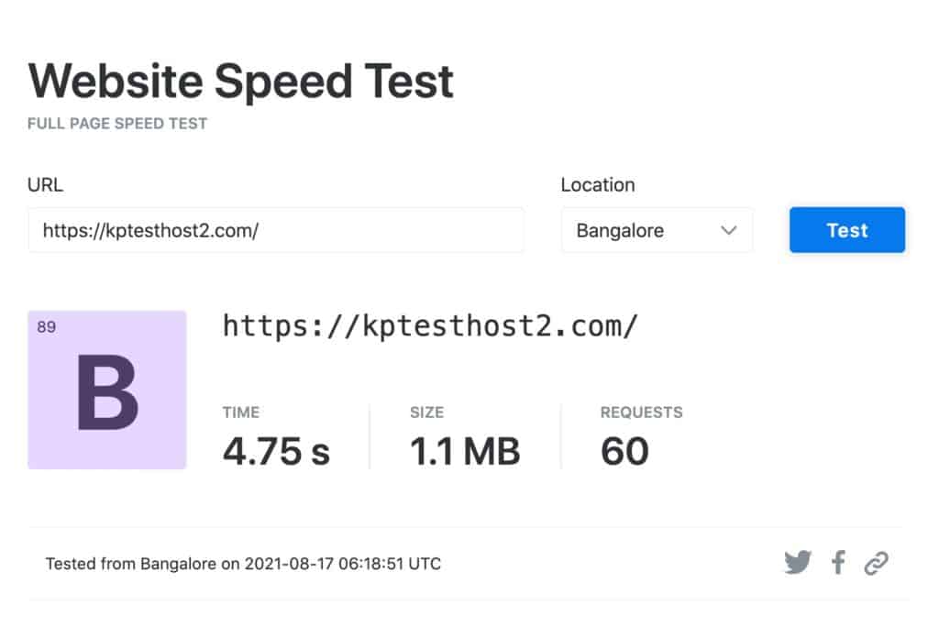Click the URL label above the input
939x638 pixels.
[x=46, y=184]
